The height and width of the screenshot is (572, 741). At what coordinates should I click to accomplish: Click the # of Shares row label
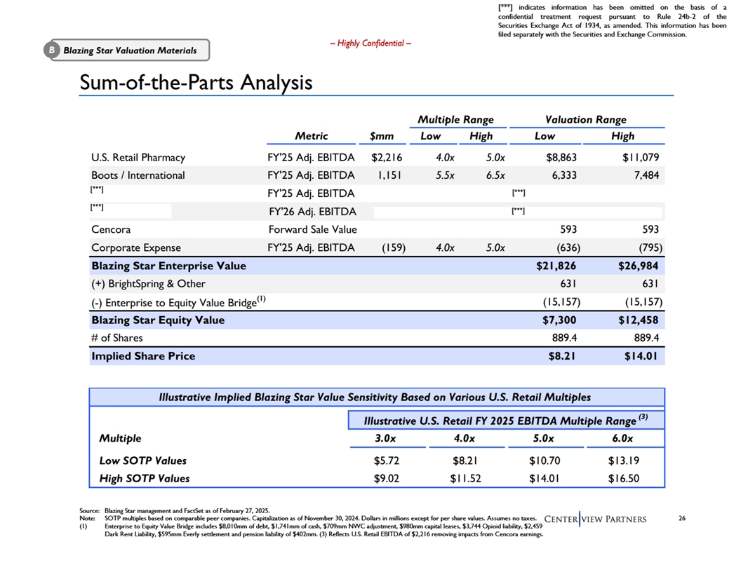(x=116, y=339)
